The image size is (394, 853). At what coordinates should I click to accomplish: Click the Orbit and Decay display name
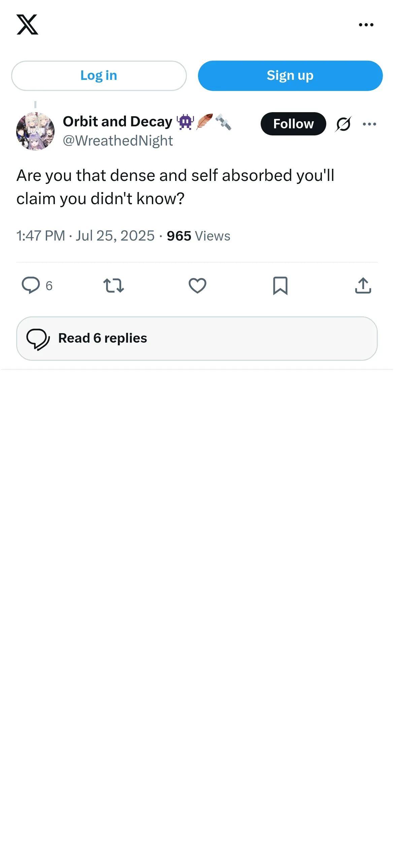[x=118, y=122]
